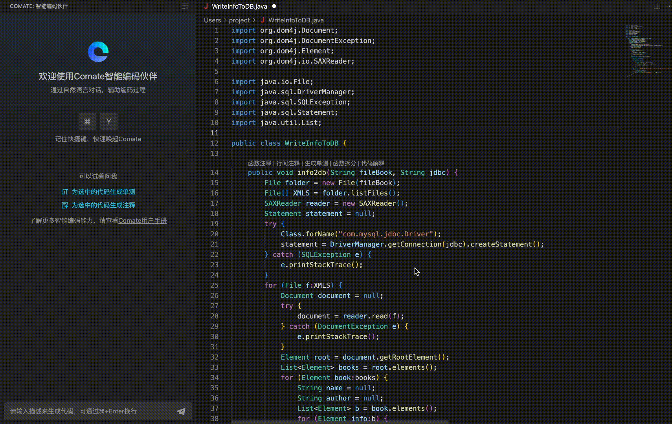Click import org.dom4j.io.SAXReader on line 4
The width and height of the screenshot is (672, 424).
pyautogui.click(x=293, y=61)
